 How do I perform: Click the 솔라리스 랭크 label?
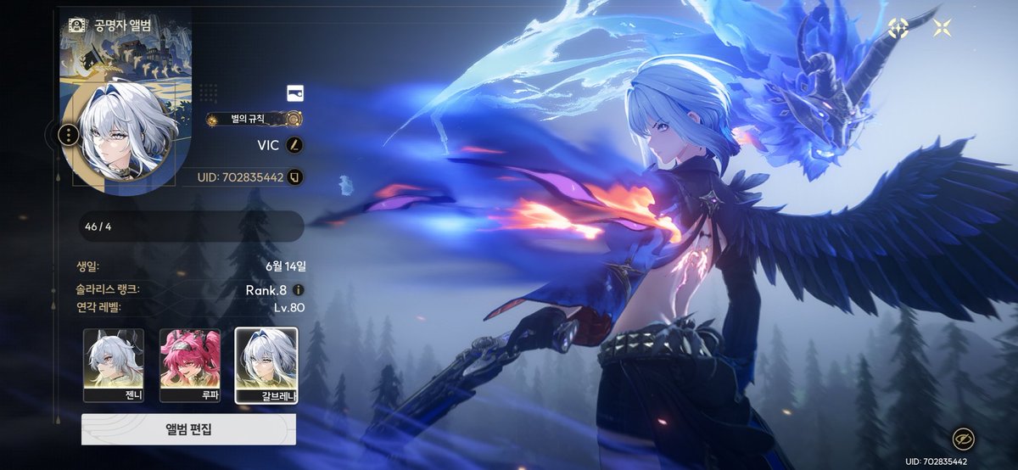pyautogui.click(x=106, y=289)
